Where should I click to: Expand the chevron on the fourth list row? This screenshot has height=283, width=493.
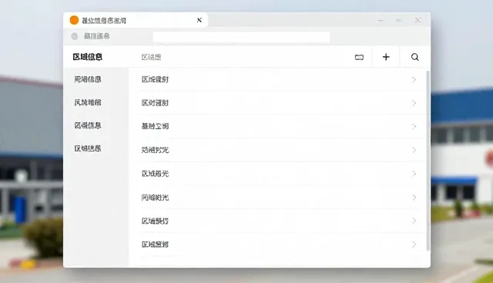414,150
